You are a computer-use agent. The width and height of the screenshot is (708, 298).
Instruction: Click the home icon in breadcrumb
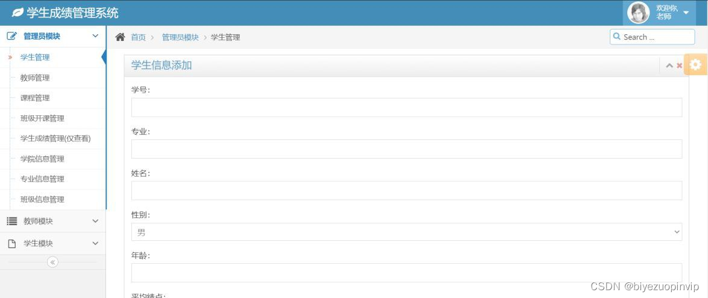[120, 37]
